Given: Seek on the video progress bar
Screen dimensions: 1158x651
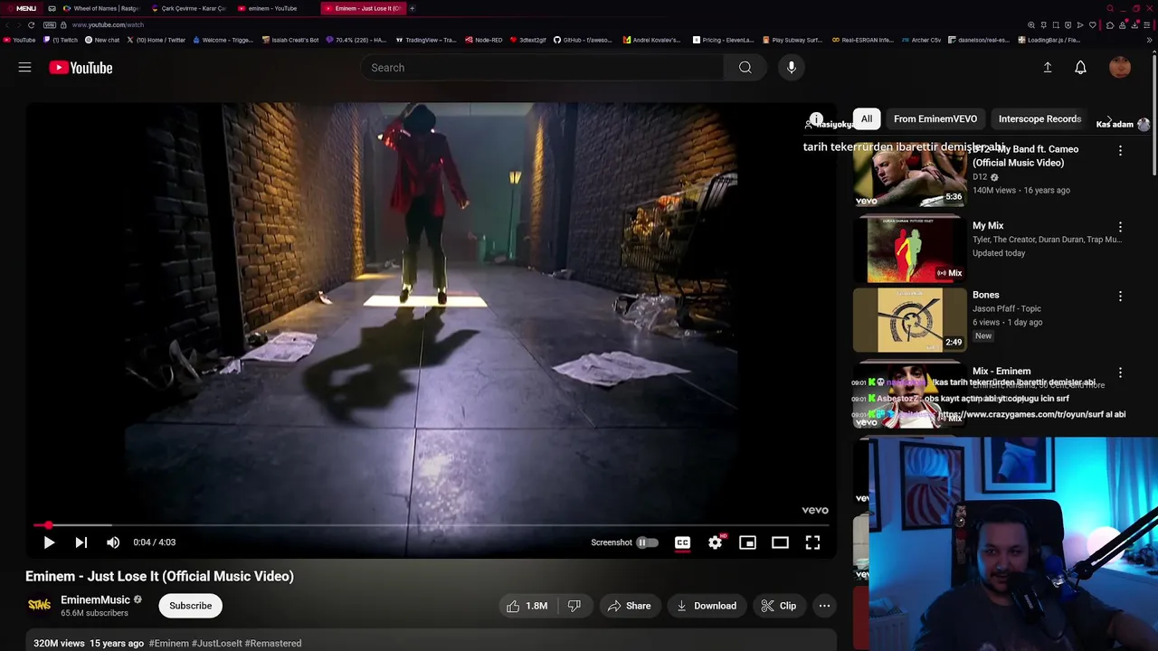Looking at the screenshot, I should tap(431, 524).
